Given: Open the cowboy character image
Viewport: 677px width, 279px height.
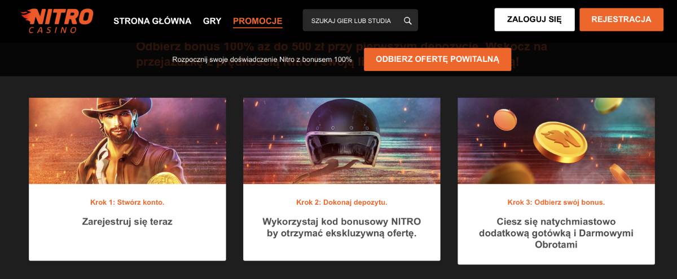Looking at the screenshot, I should (x=128, y=141).
